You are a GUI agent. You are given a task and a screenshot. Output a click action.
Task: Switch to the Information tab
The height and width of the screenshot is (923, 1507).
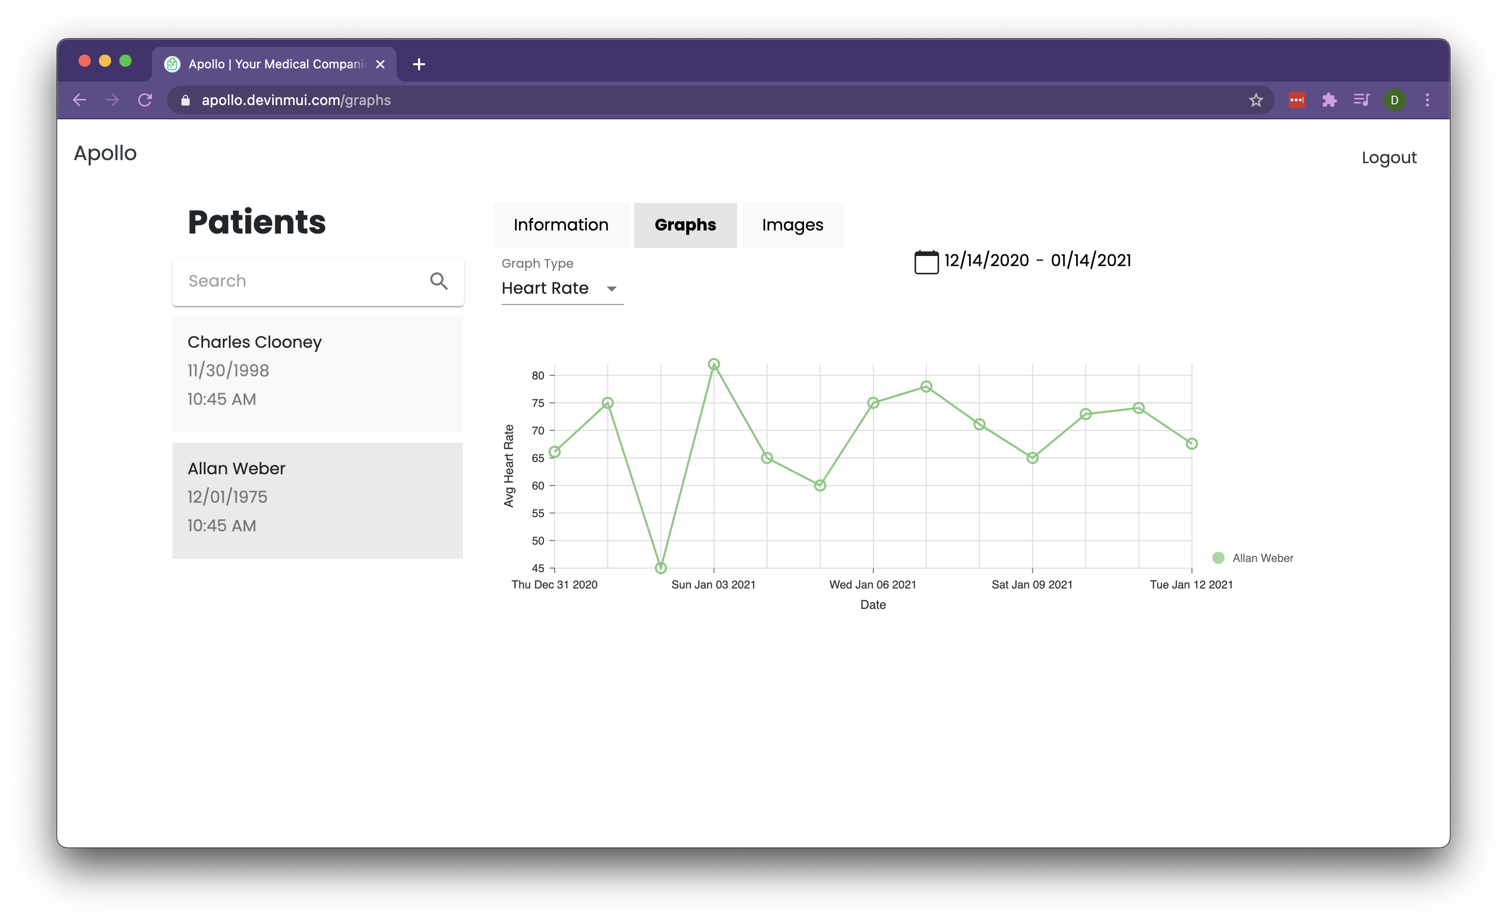tap(561, 225)
